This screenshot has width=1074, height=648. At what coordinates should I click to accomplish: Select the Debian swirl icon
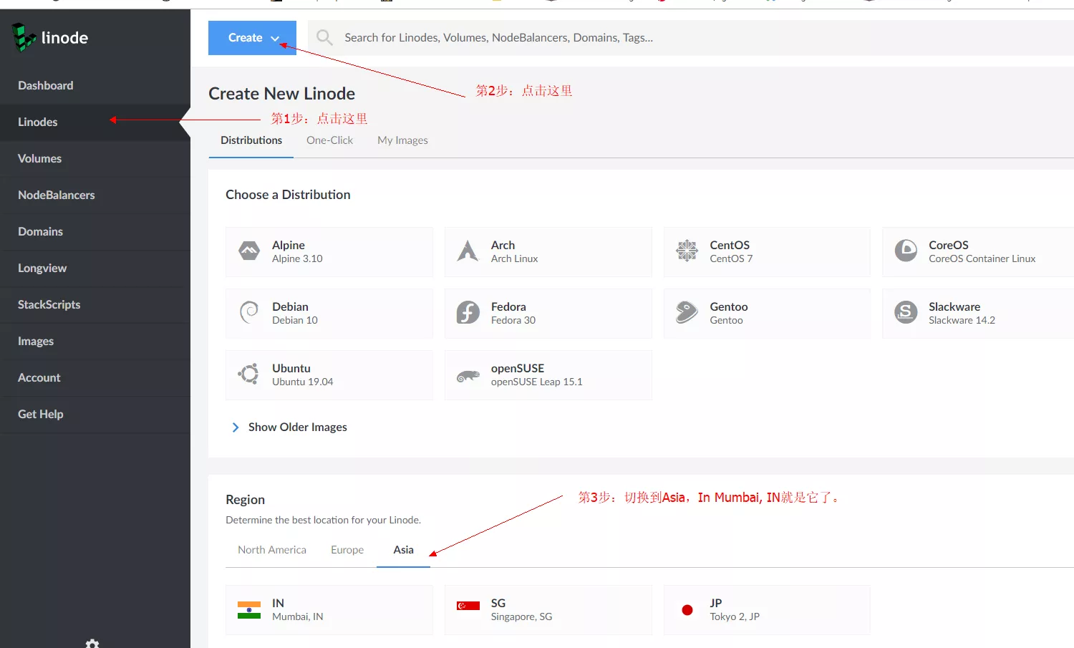click(x=249, y=313)
